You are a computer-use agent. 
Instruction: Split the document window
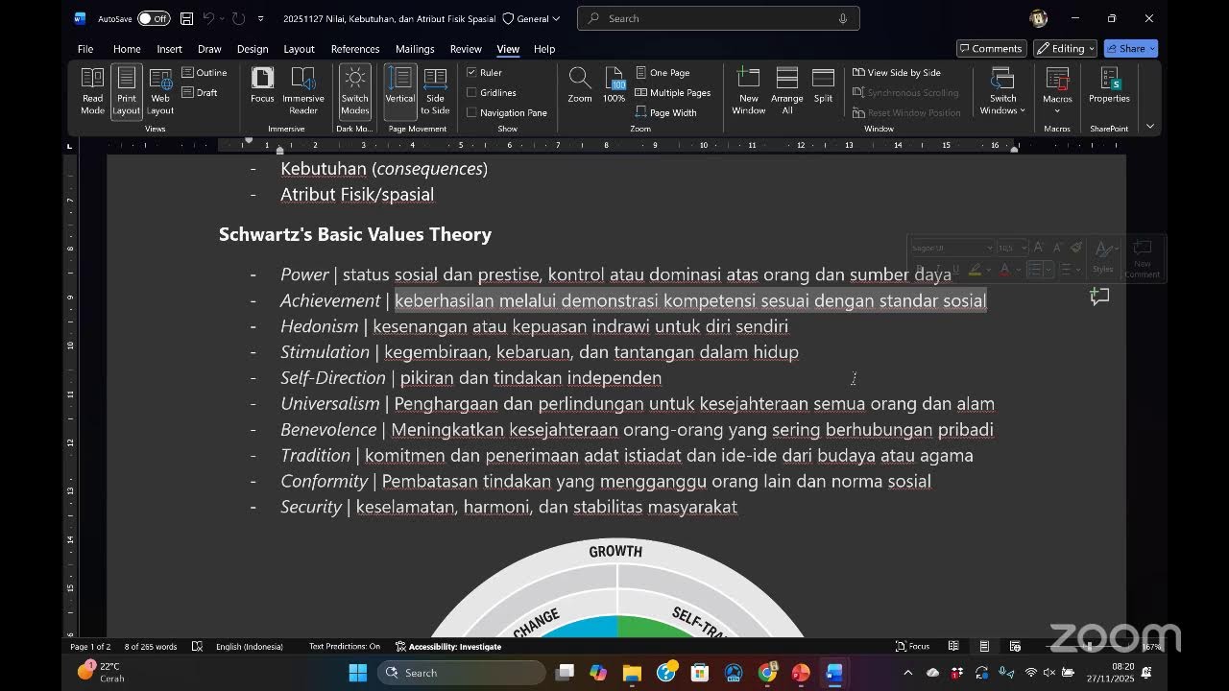pyautogui.click(x=823, y=85)
